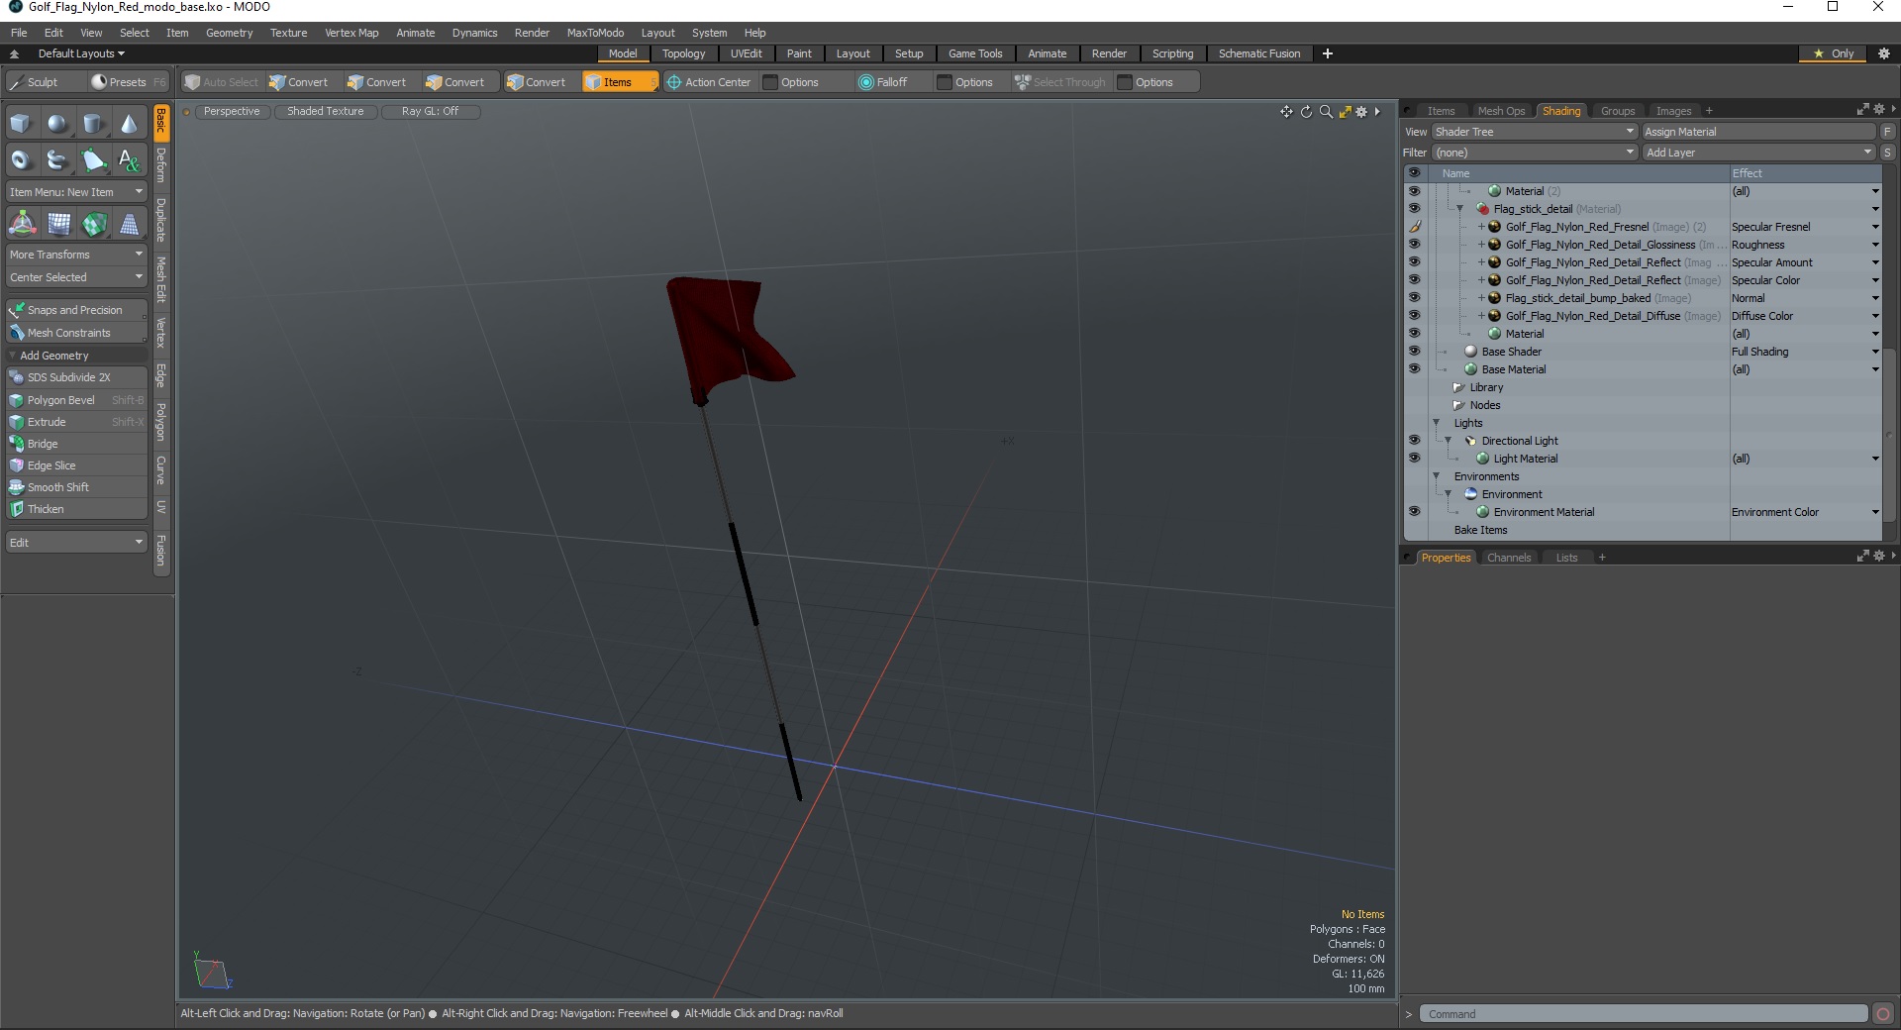The height and width of the screenshot is (1030, 1901).
Task: Open the Item Menu: New Item dropdown
Action: tap(76, 192)
